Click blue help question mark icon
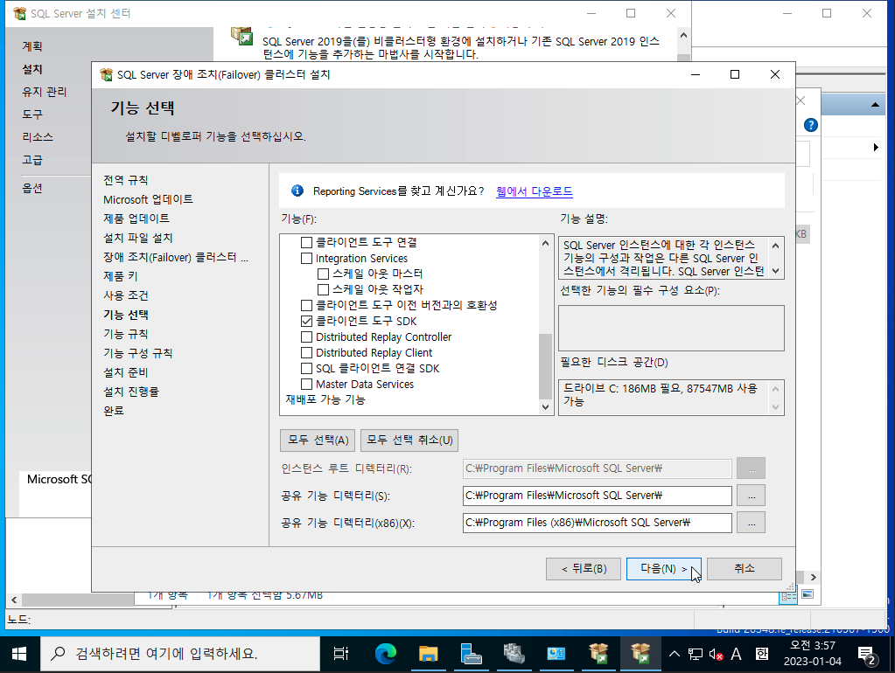The image size is (895, 673). point(810,125)
